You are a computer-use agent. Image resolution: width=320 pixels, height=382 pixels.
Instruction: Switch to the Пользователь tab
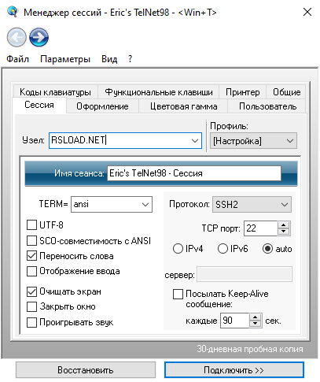[x=267, y=106]
